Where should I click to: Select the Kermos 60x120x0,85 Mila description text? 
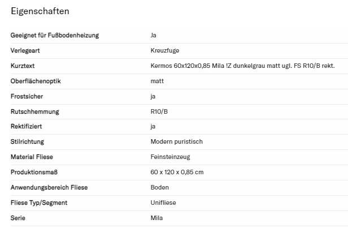coord(242,66)
